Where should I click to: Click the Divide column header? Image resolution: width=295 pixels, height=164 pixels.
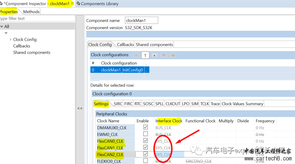tap(243, 121)
